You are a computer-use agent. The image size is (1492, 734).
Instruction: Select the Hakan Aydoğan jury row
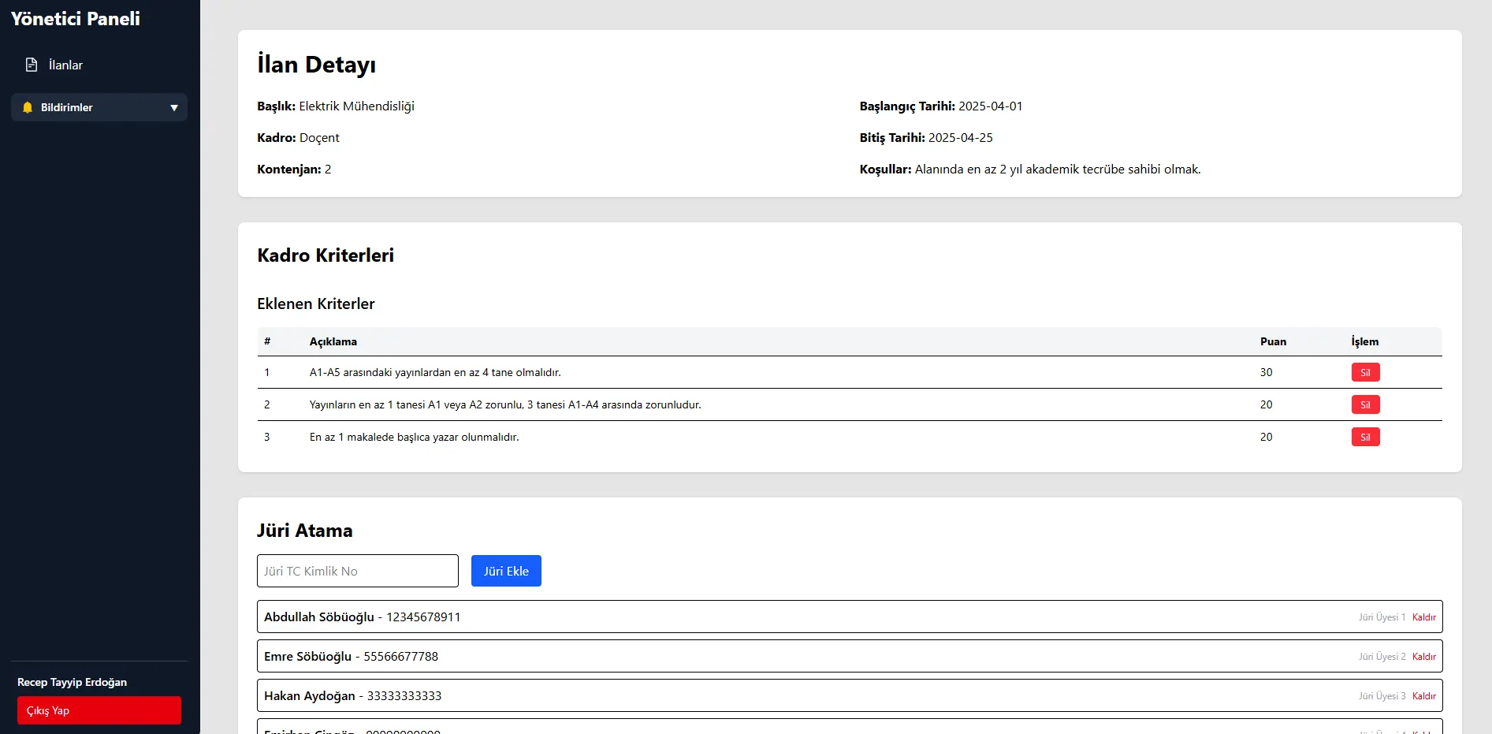point(850,695)
